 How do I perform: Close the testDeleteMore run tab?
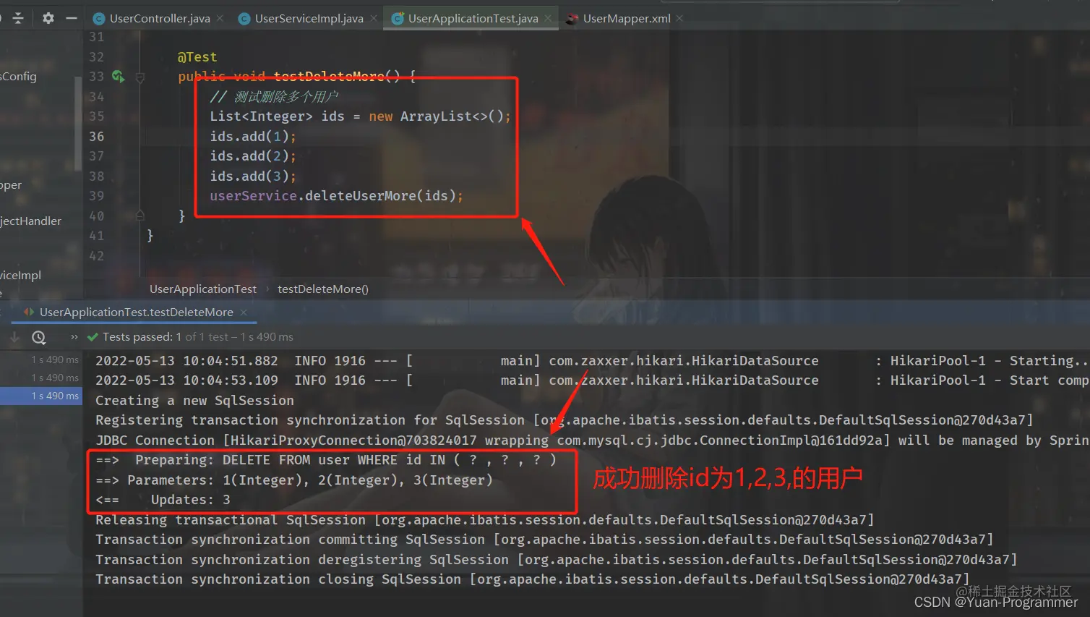tap(244, 312)
